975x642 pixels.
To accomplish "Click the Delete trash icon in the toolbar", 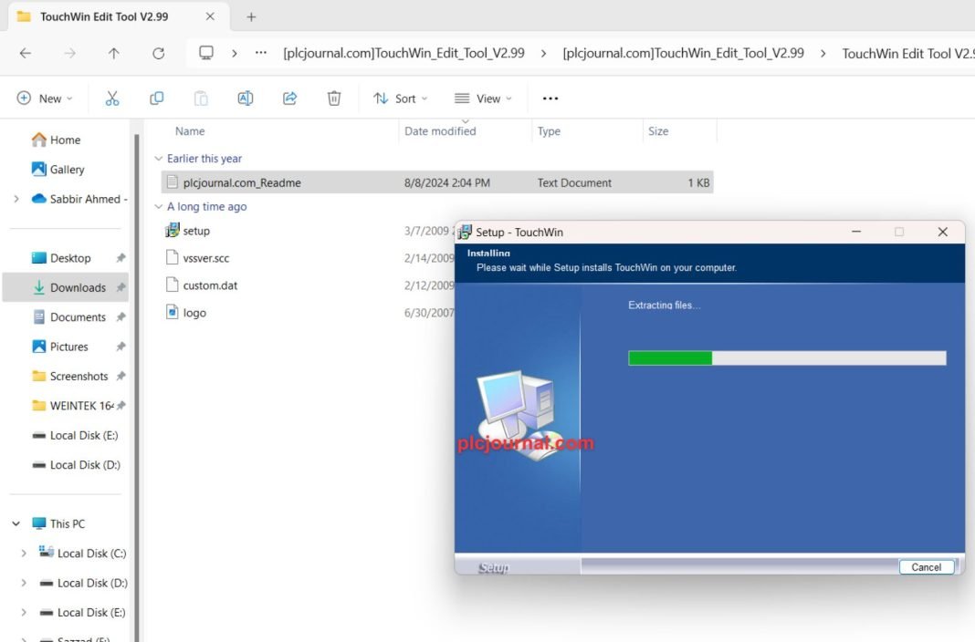I will (x=334, y=98).
